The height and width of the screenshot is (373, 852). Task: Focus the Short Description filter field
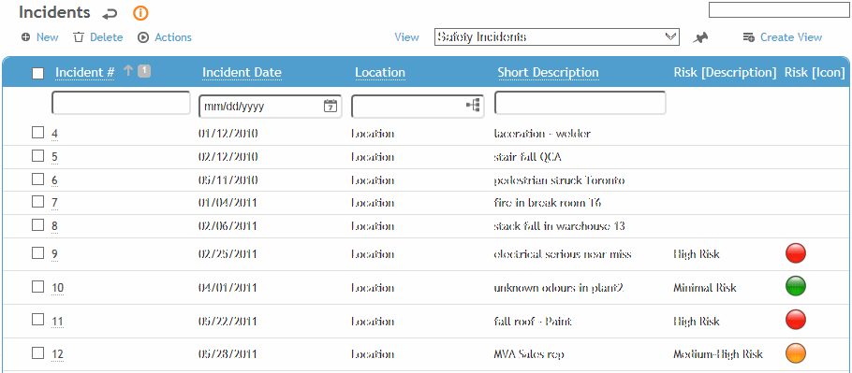pyautogui.click(x=580, y=103)
